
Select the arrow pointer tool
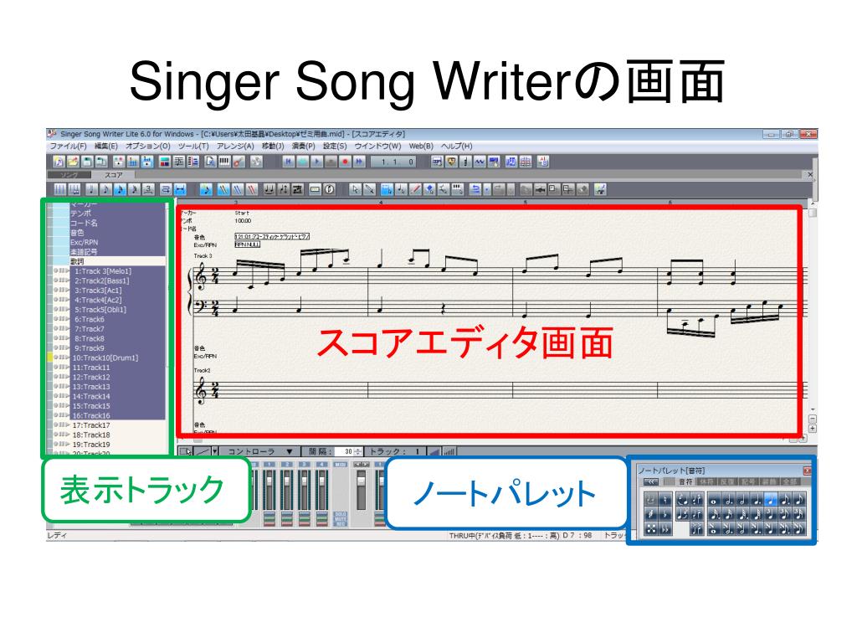pyautogui.click(x=355, y=190)
